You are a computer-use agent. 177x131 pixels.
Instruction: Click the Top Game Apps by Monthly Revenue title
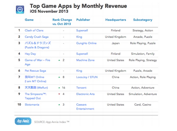click(x=78, y=6)
